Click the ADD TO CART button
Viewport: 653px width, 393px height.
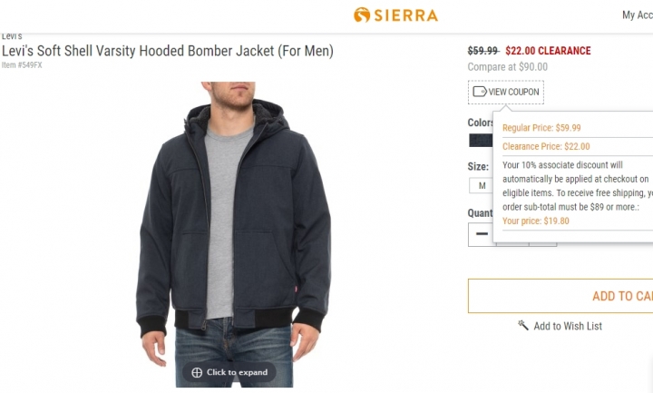(560, 296)
